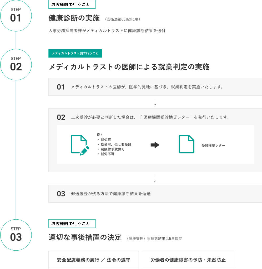The height and width of the screenshot is (269, 262).
Task: Click the blank document icon beside 受診推奨レター
Action: pyautogui.click(x=187, y=144)
